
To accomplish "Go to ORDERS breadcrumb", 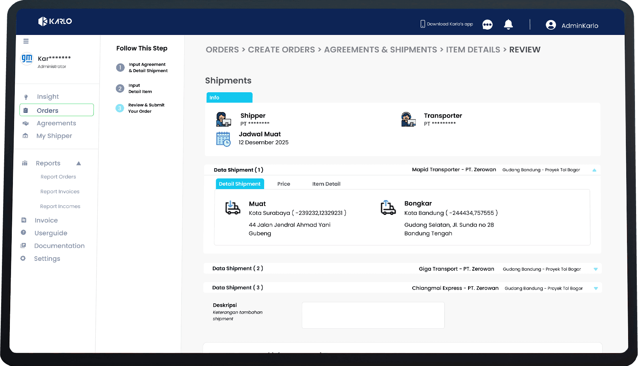I will [222, 50].
